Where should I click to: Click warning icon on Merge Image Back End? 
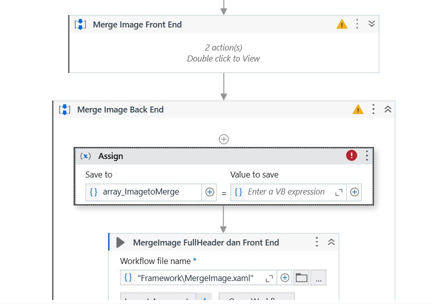[x=358, y=109]
